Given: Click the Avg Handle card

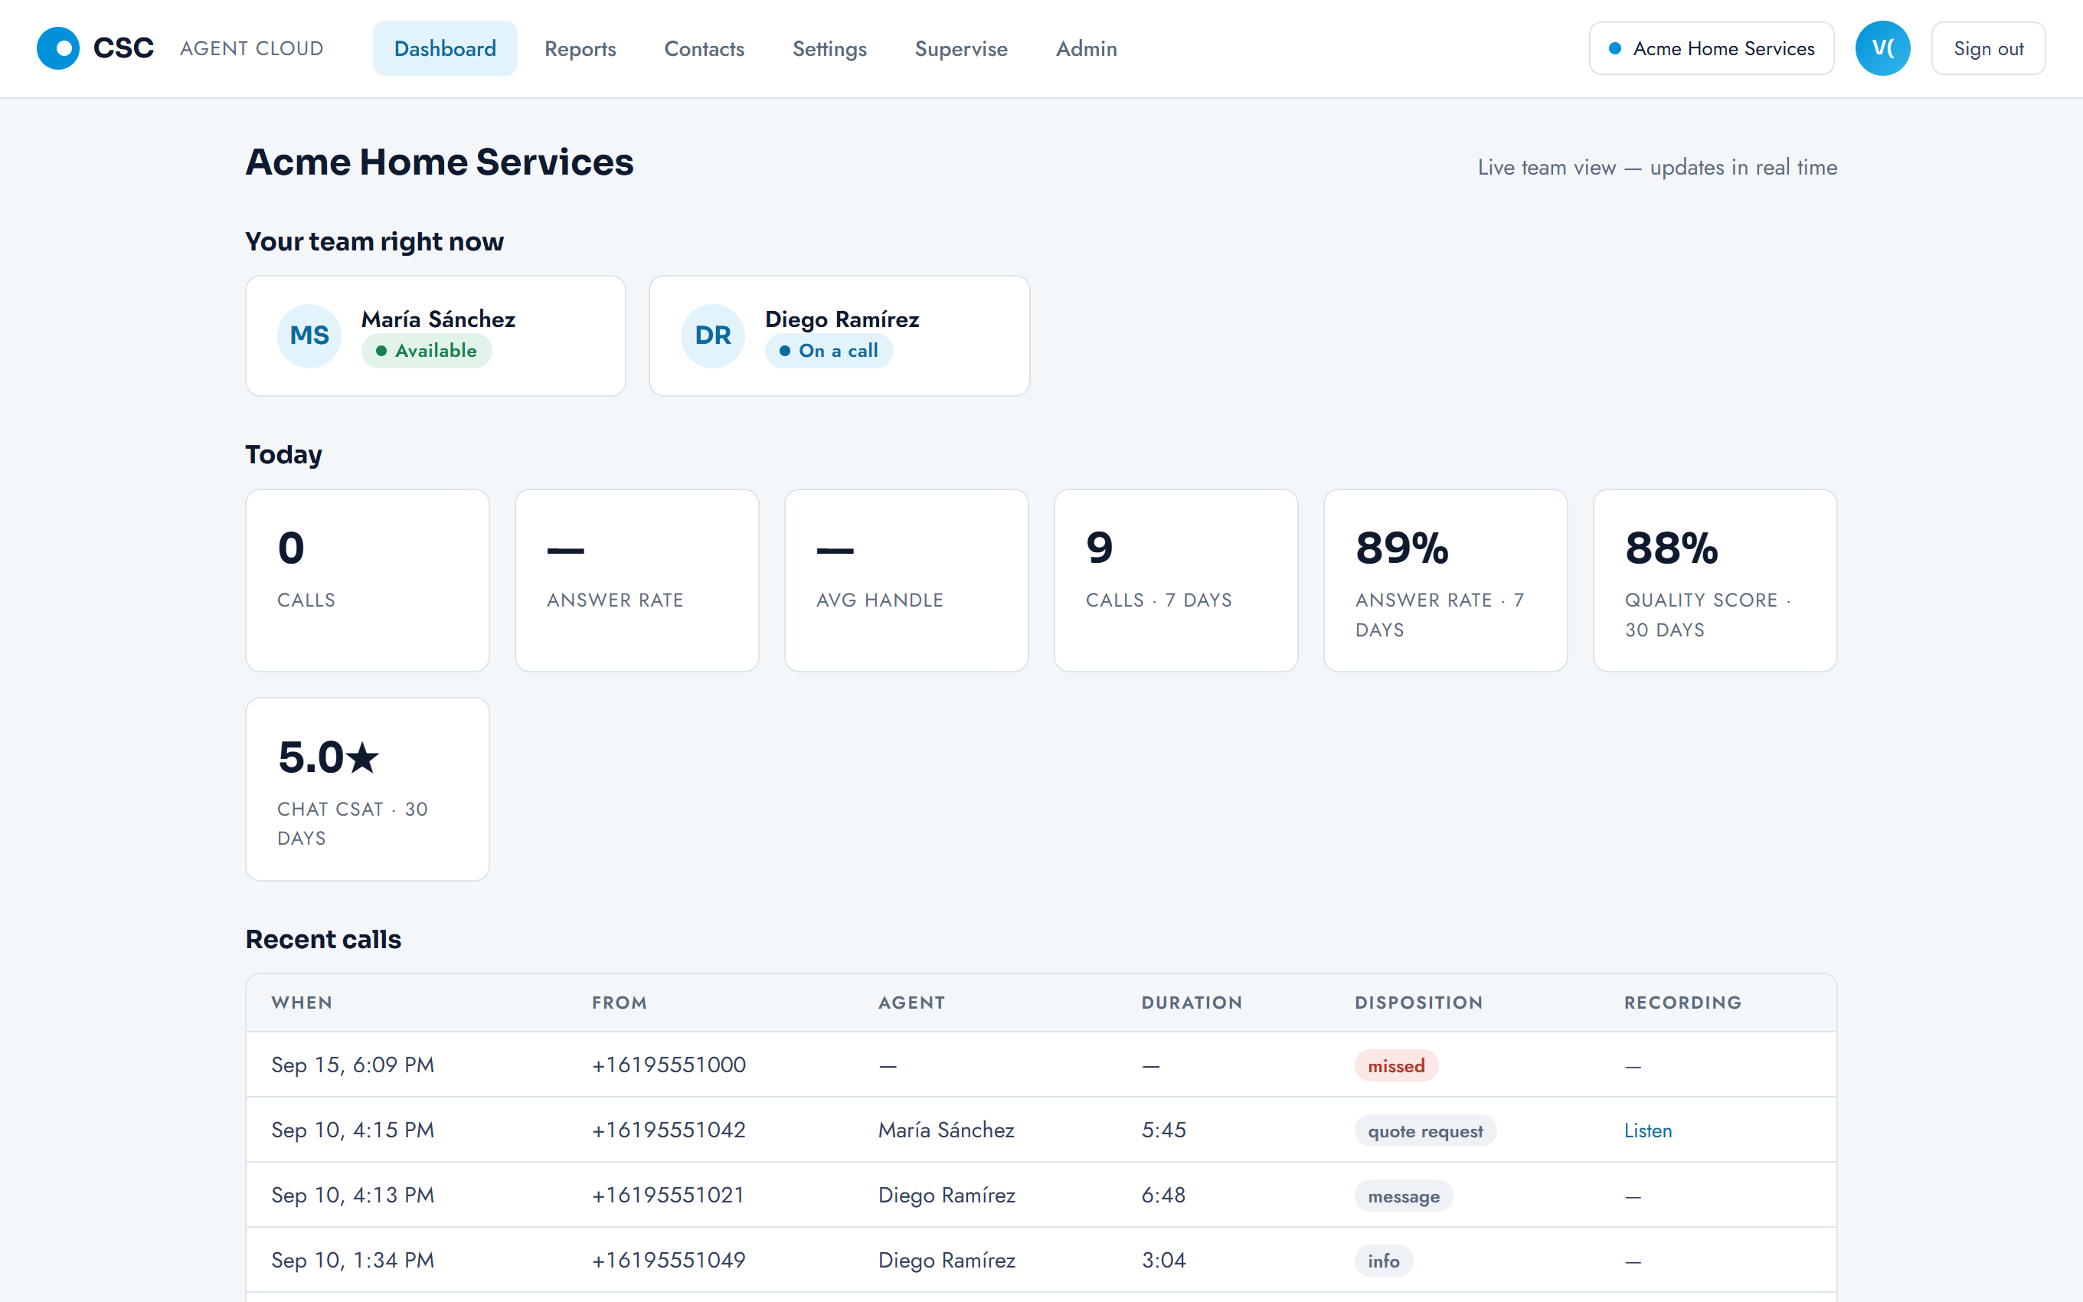Looking at the screenshot, I should pyautogui.click(x=907, y=581).
